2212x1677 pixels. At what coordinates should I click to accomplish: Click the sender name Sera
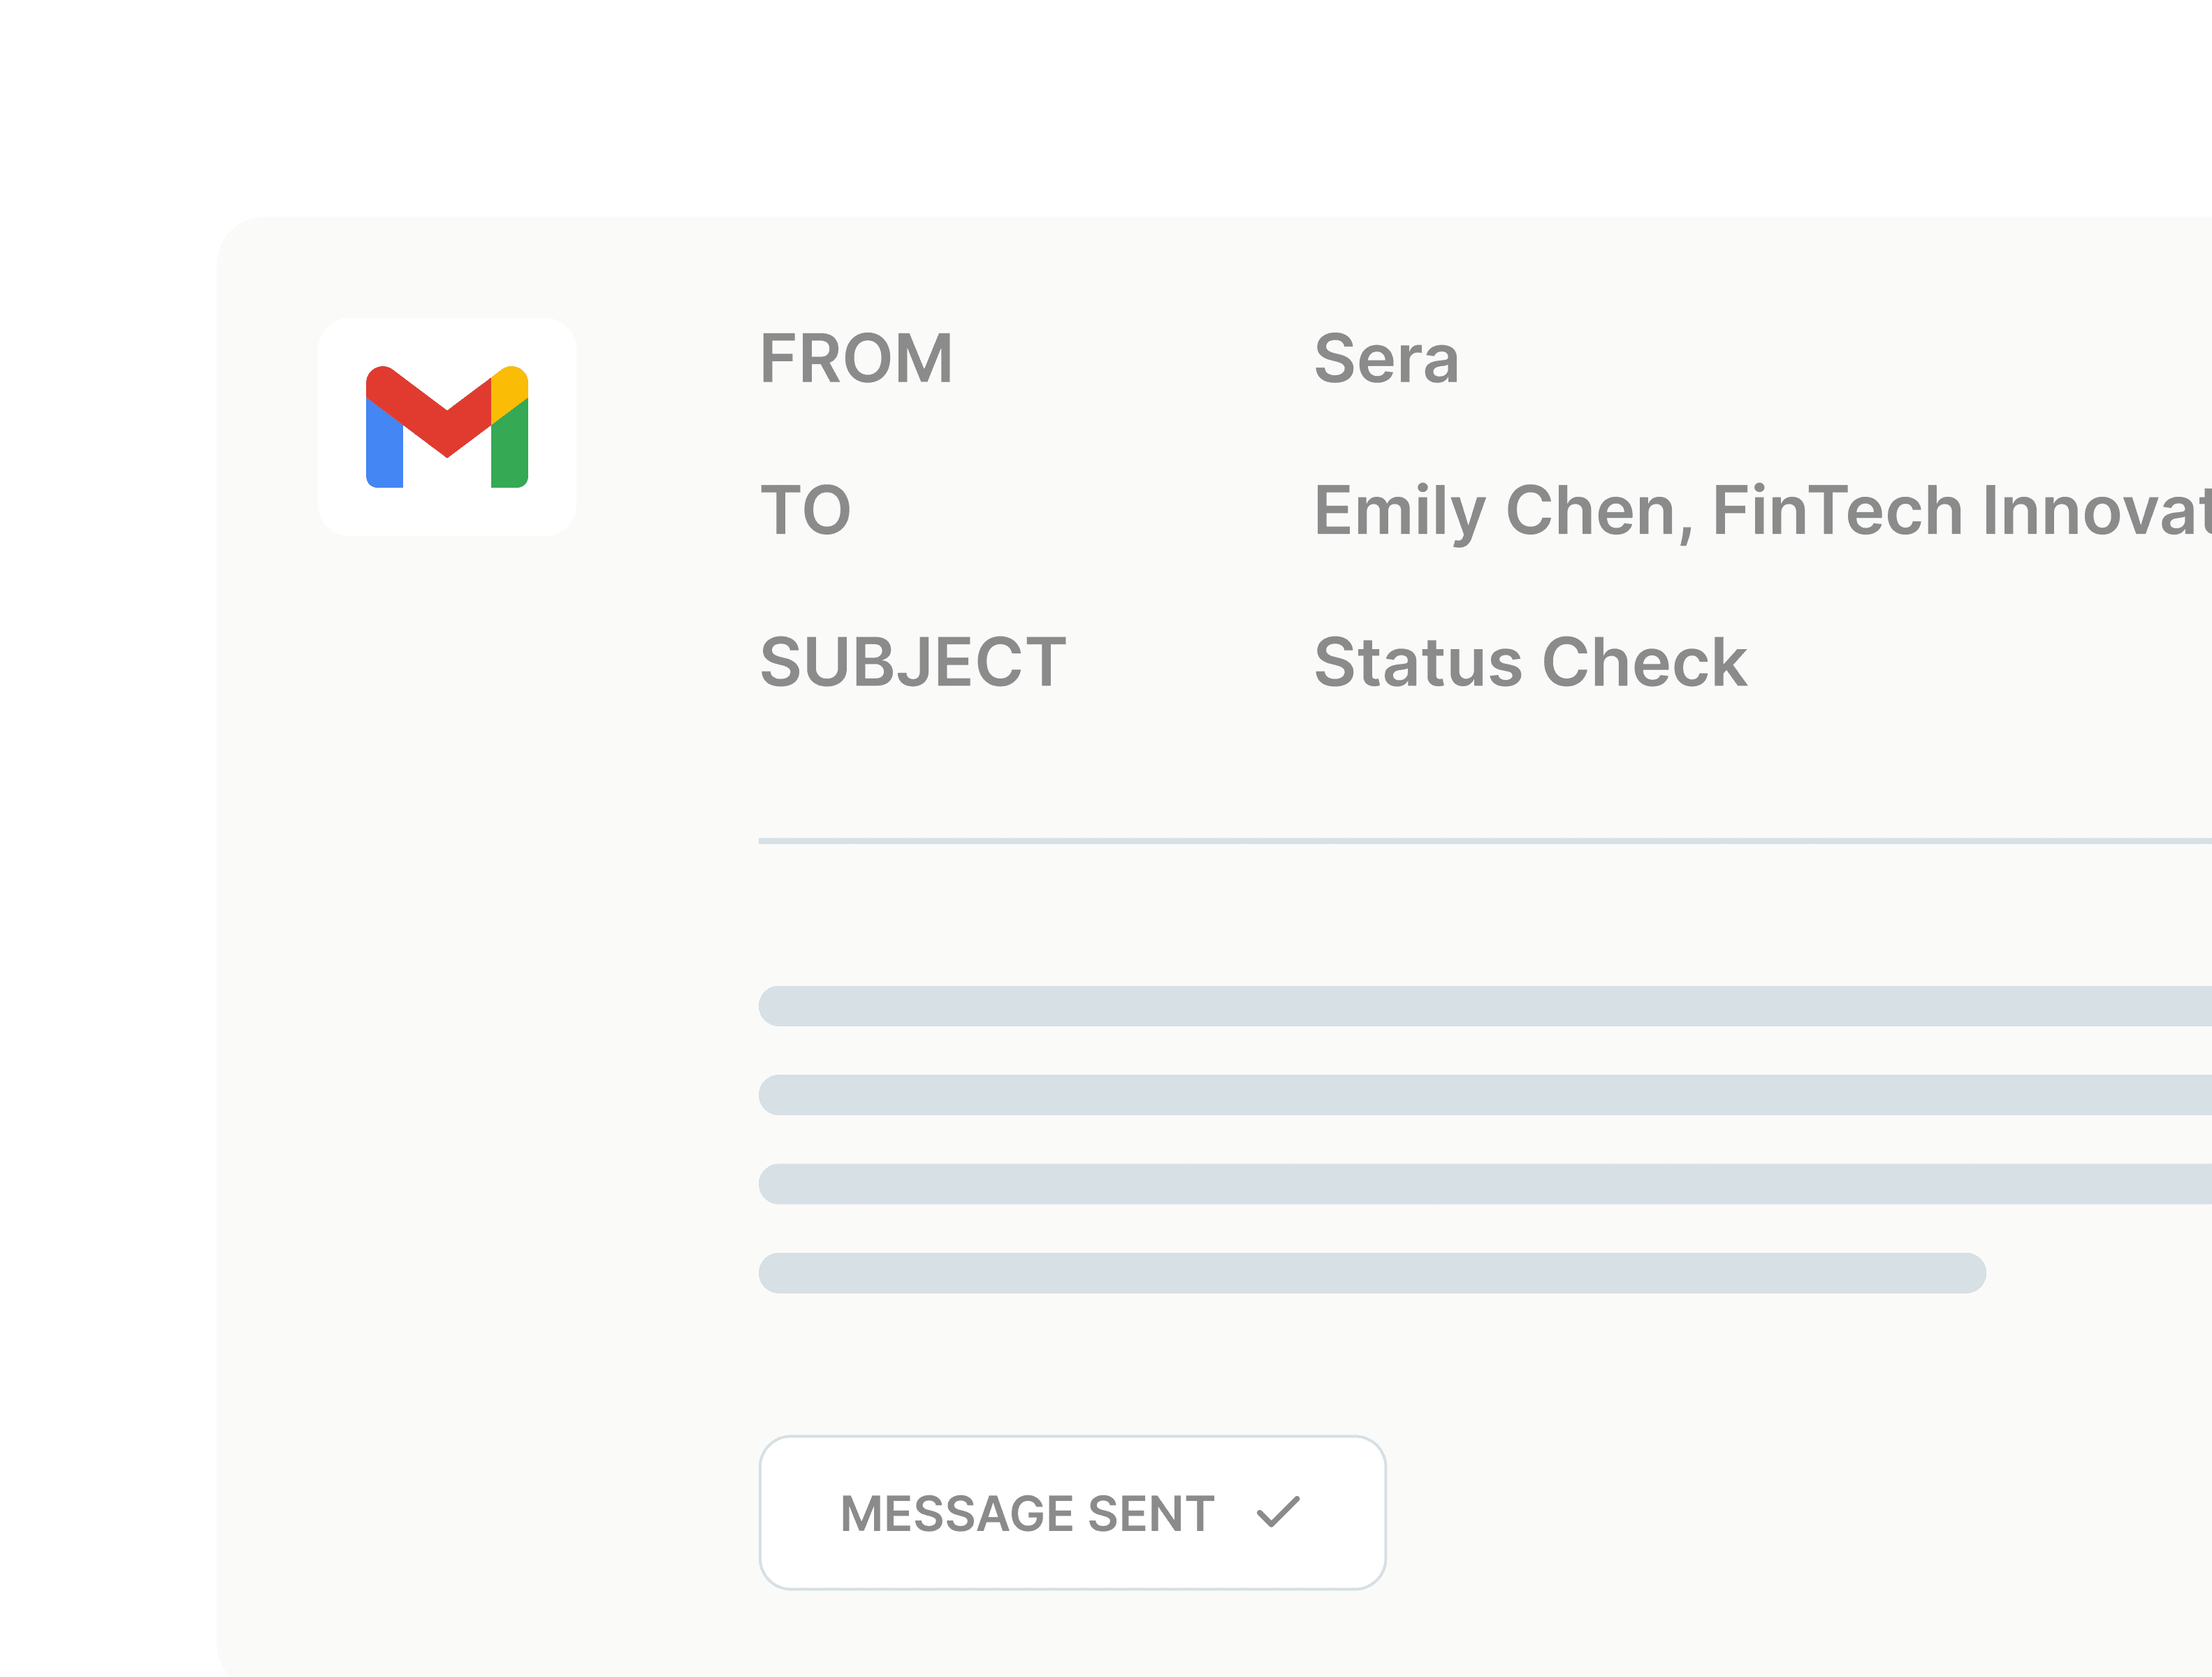1386,359
